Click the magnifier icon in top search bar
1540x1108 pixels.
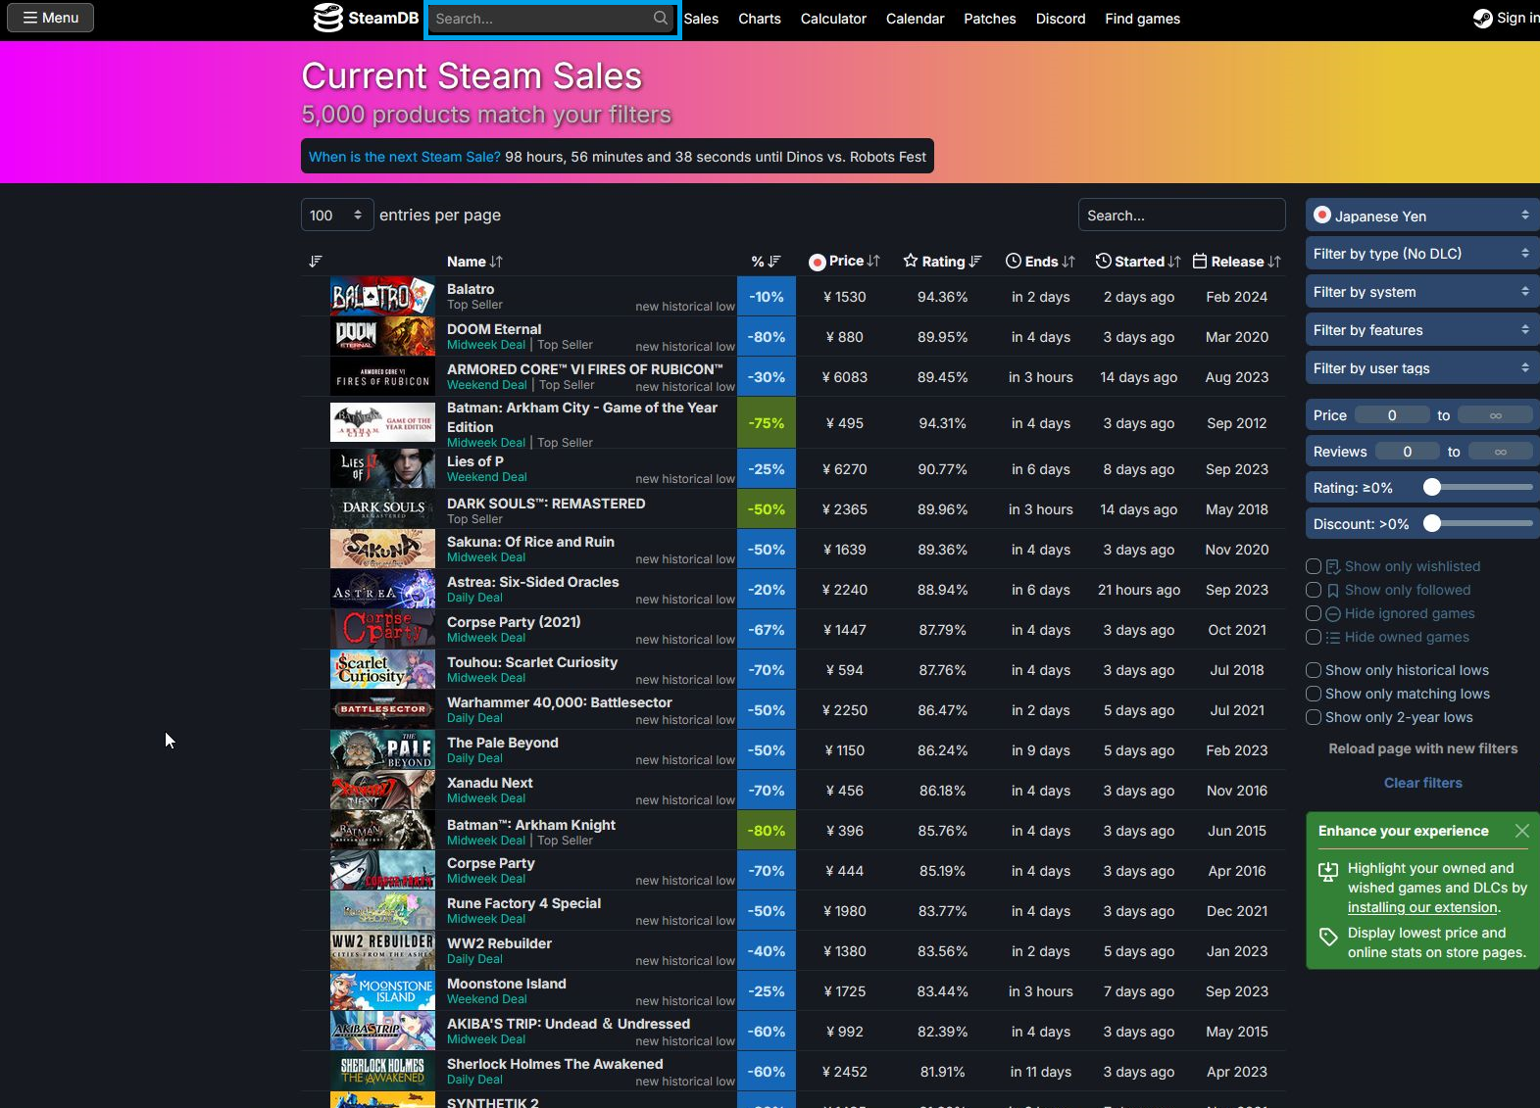[x=661, y=18]
